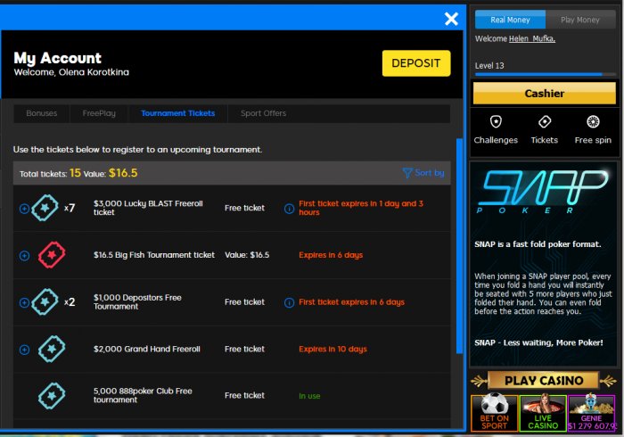Click 'First ticket expires in 1 day and 3 hours'
Viewport: 624px width, 437px height.
point(361,208)
